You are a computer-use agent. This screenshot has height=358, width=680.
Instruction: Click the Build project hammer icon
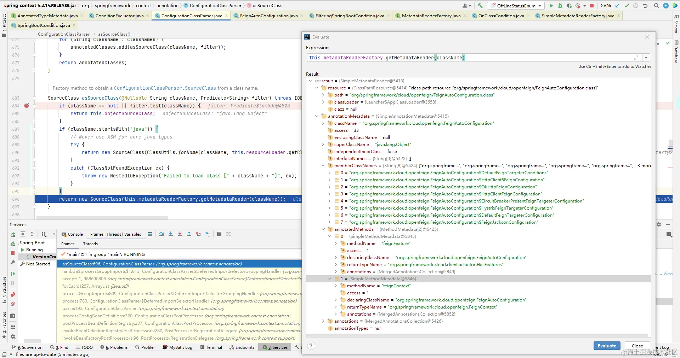[480, 6]
